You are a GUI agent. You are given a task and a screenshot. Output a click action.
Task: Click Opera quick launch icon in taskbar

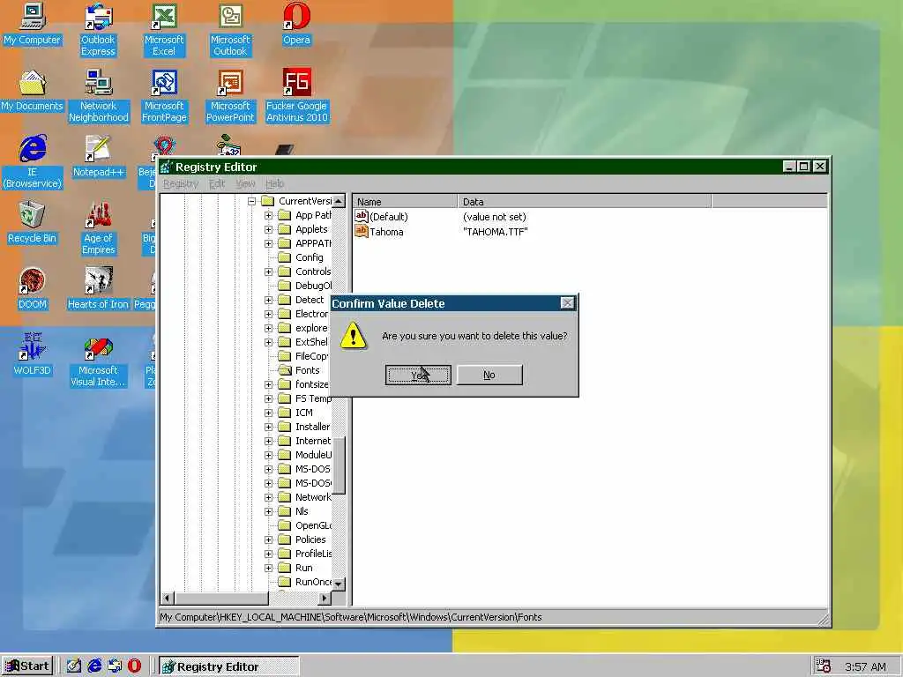[x=134, y=666]
